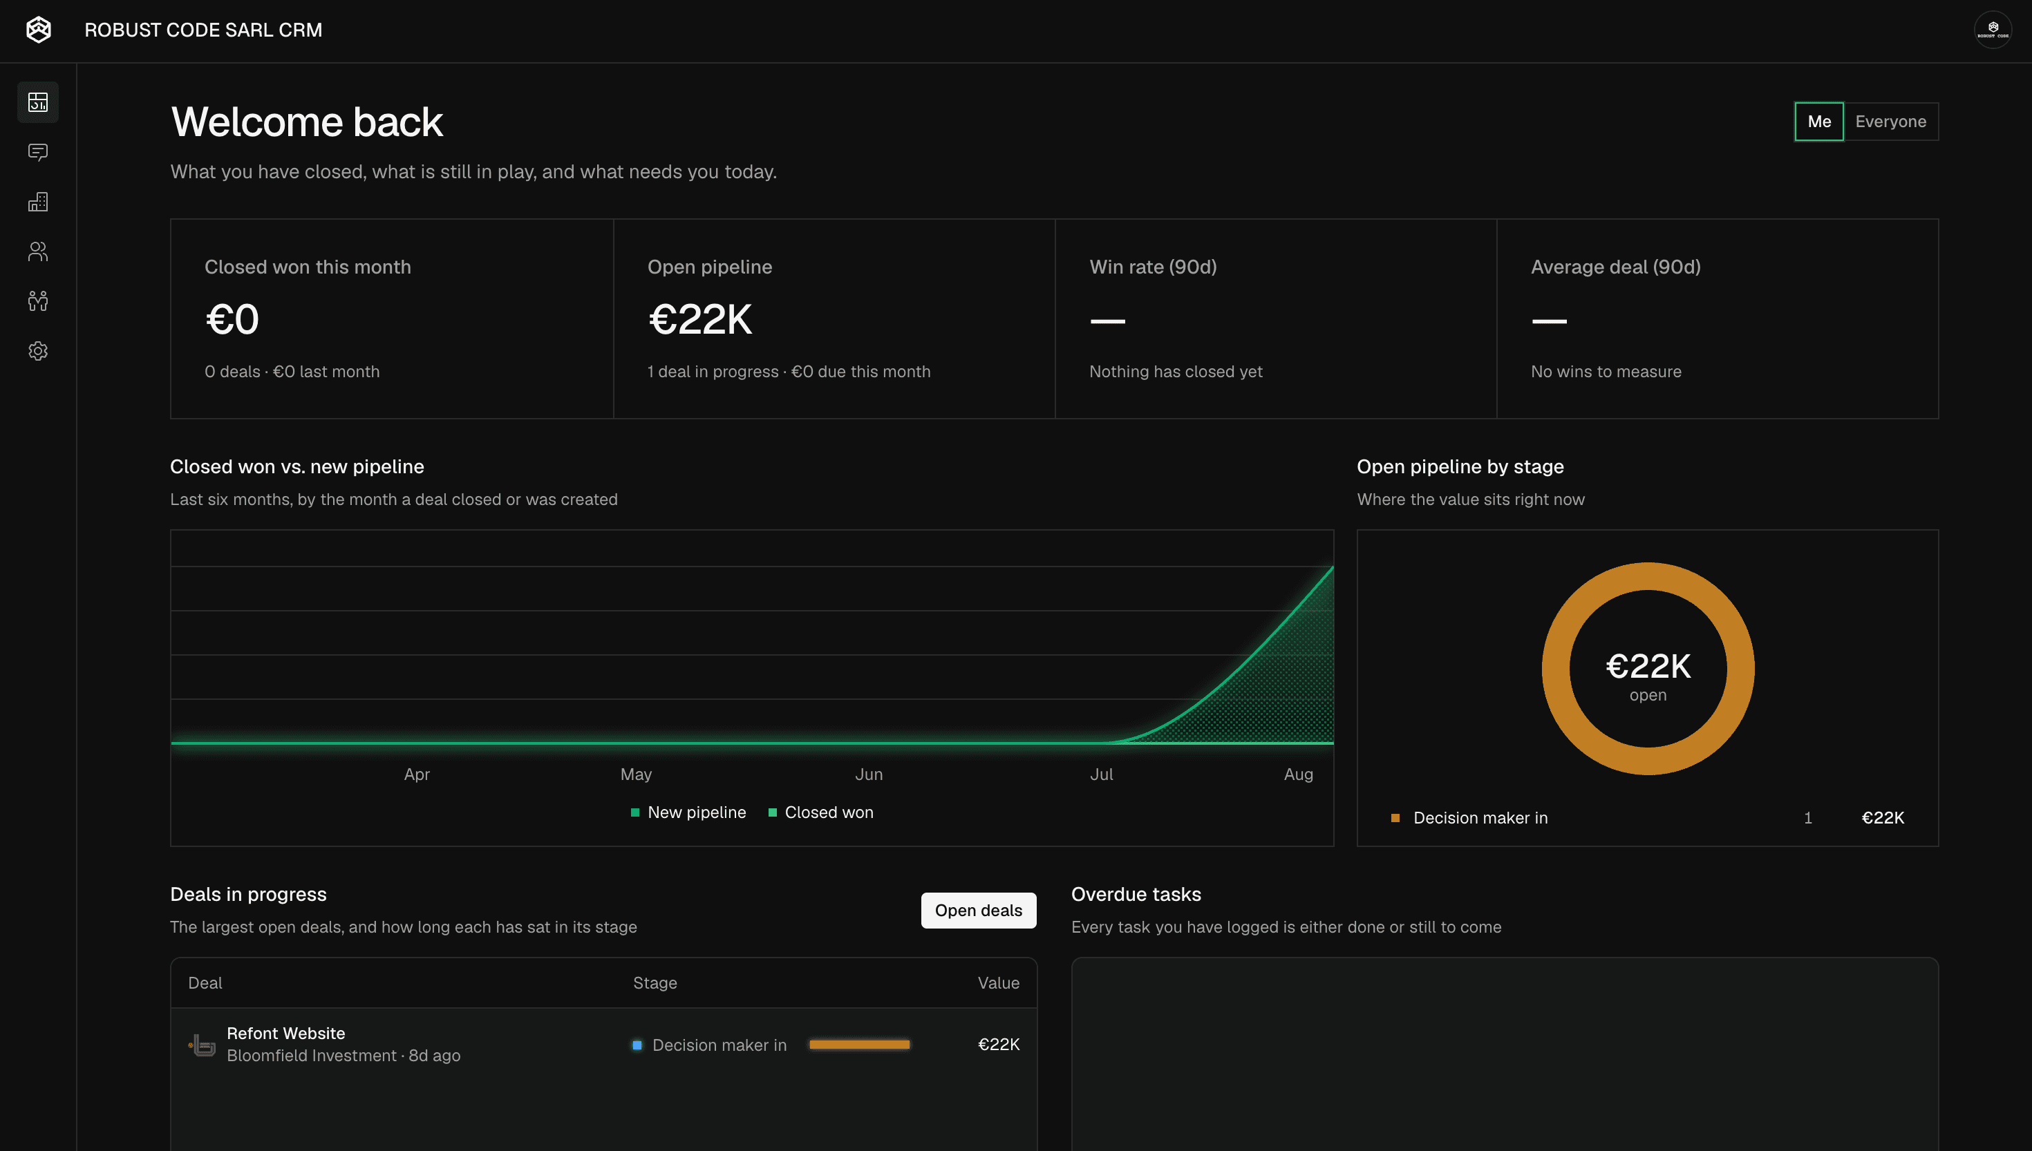Viewport: 2032px width, 1151px height.
Task: Click the Stage column header
Action: click(655, 982)
